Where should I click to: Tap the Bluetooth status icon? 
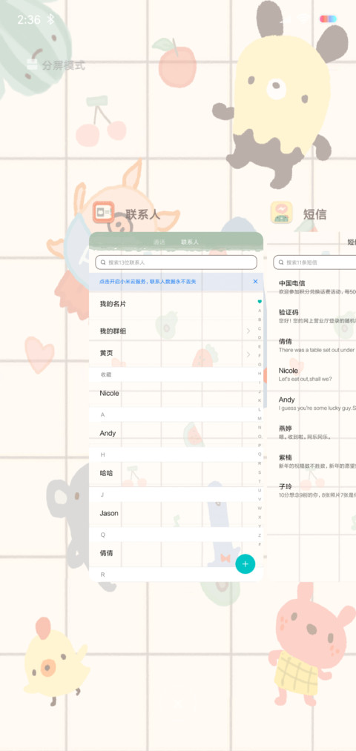tap(50, 19)
